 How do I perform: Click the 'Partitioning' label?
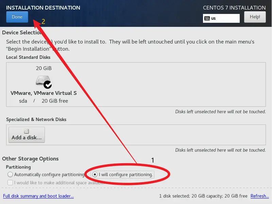coord(18,167)
